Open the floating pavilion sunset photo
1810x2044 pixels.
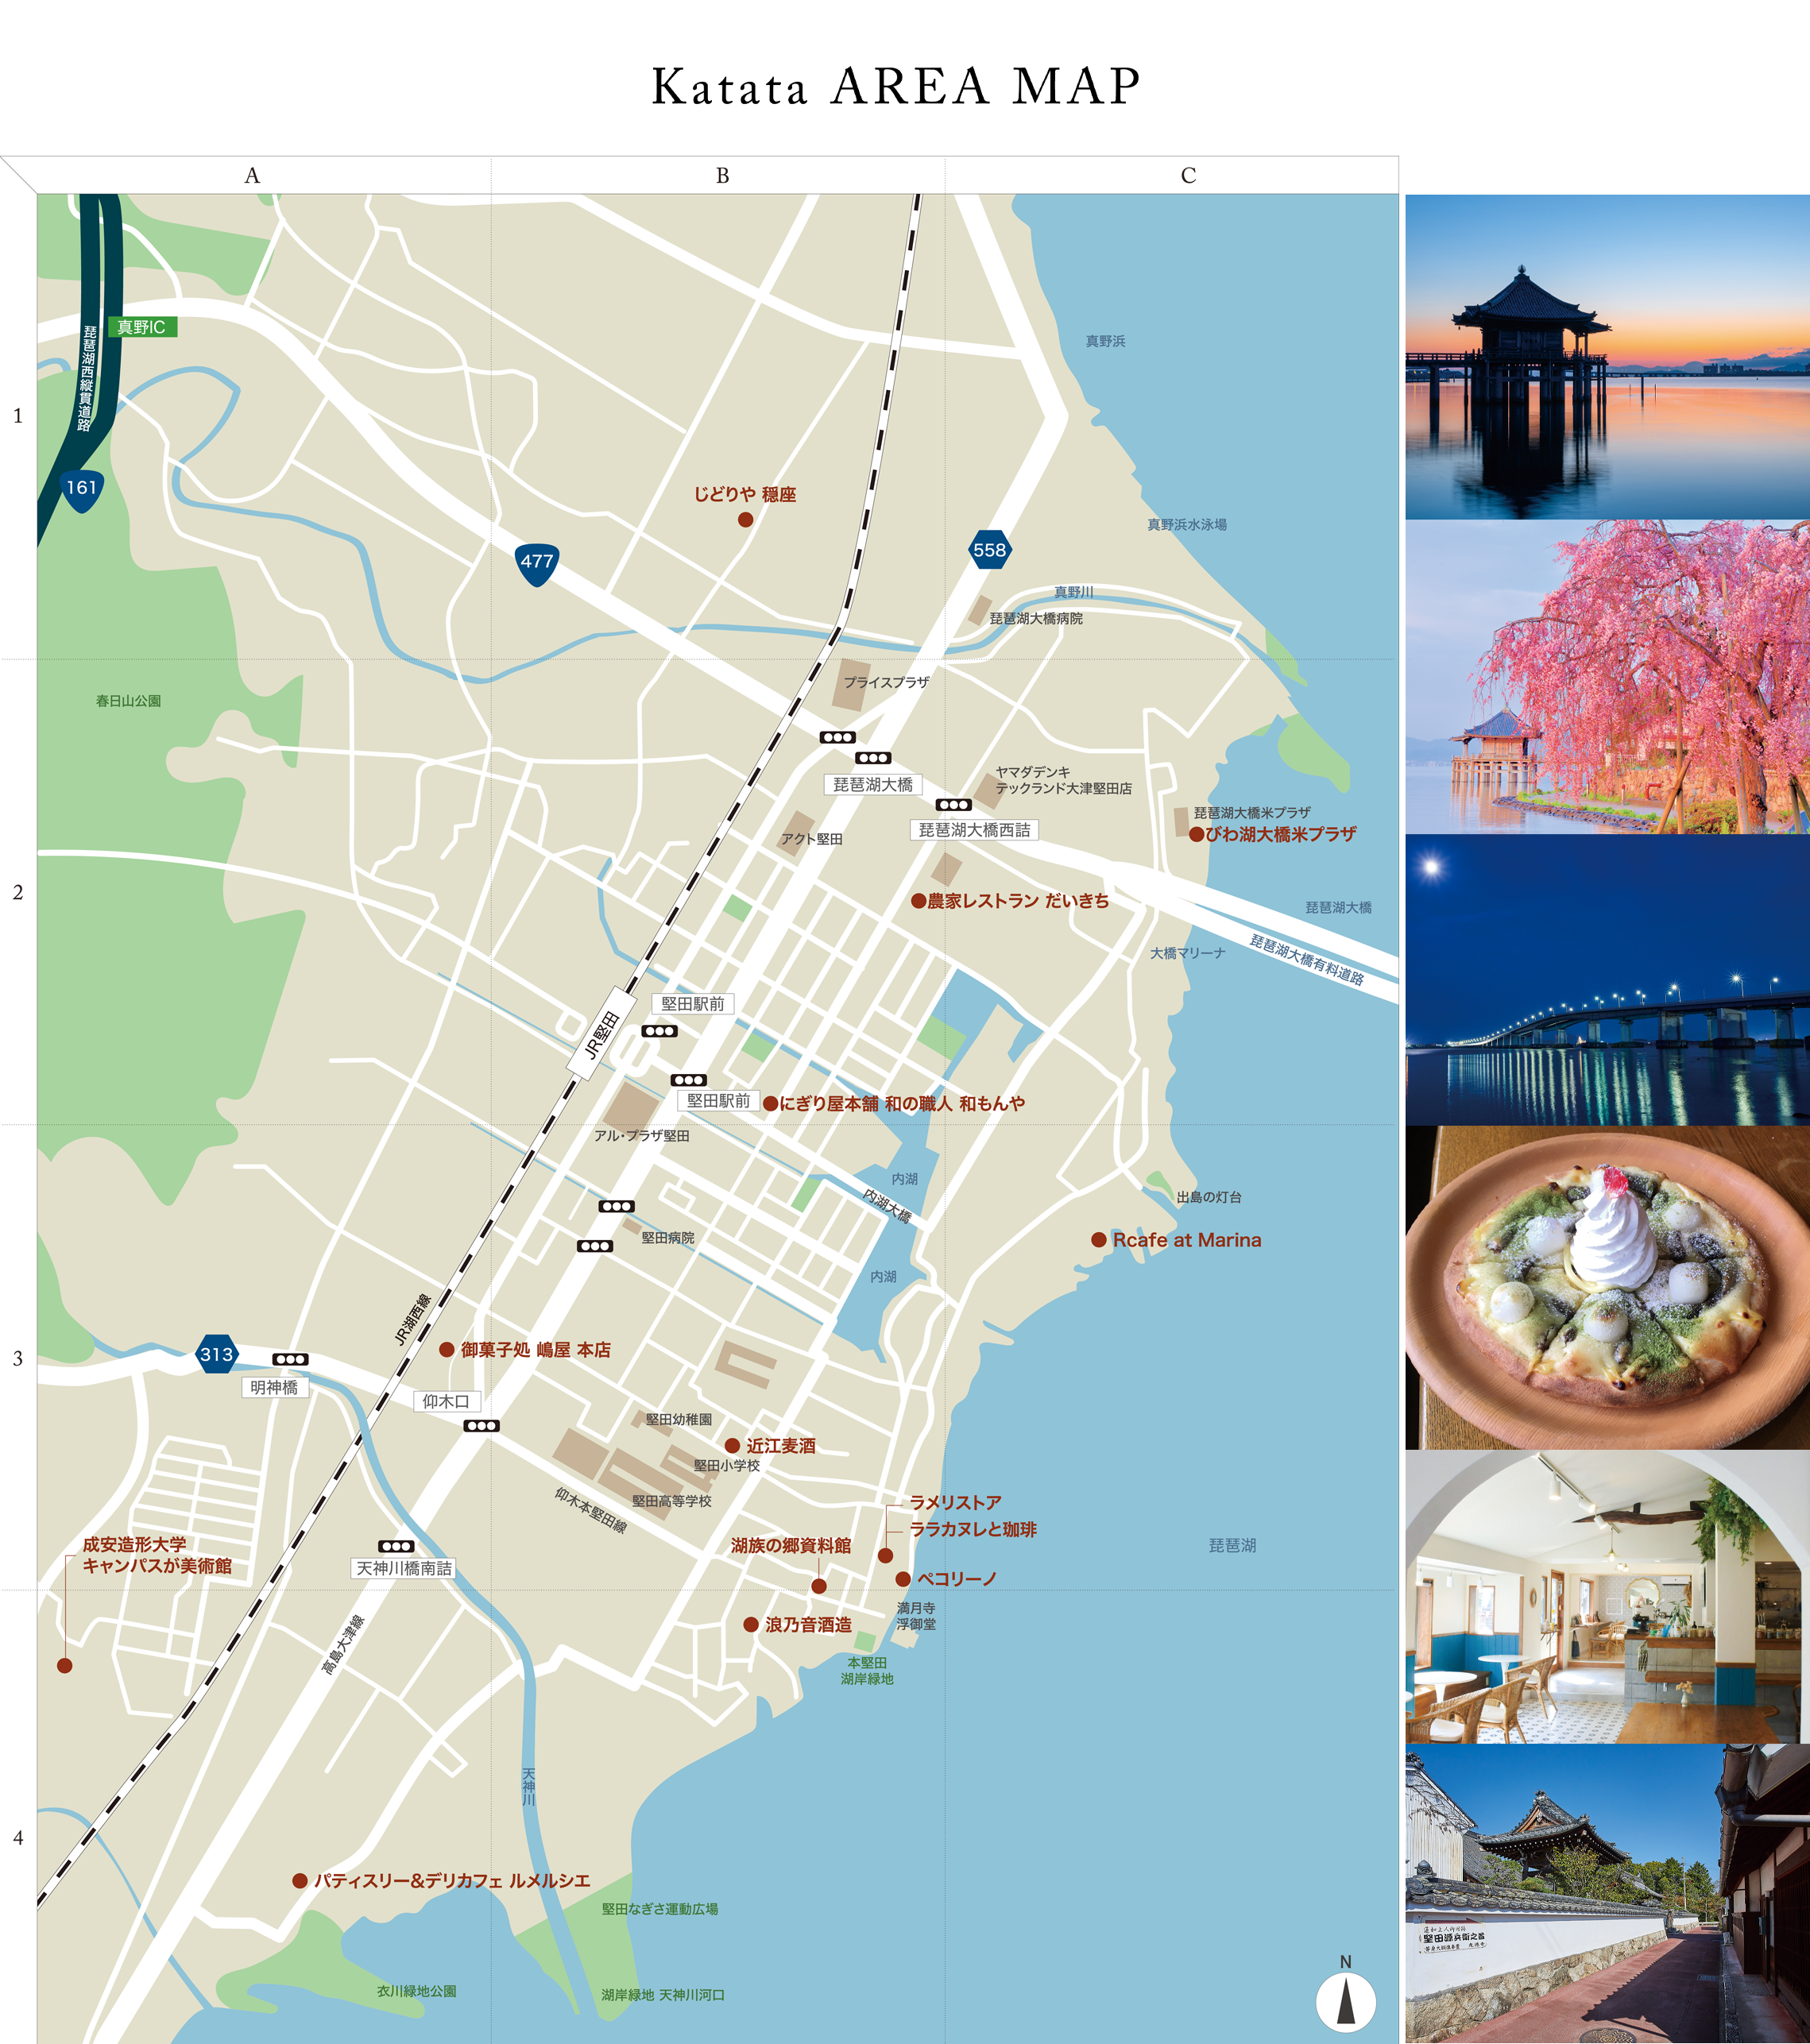(x=1607, y=357)
